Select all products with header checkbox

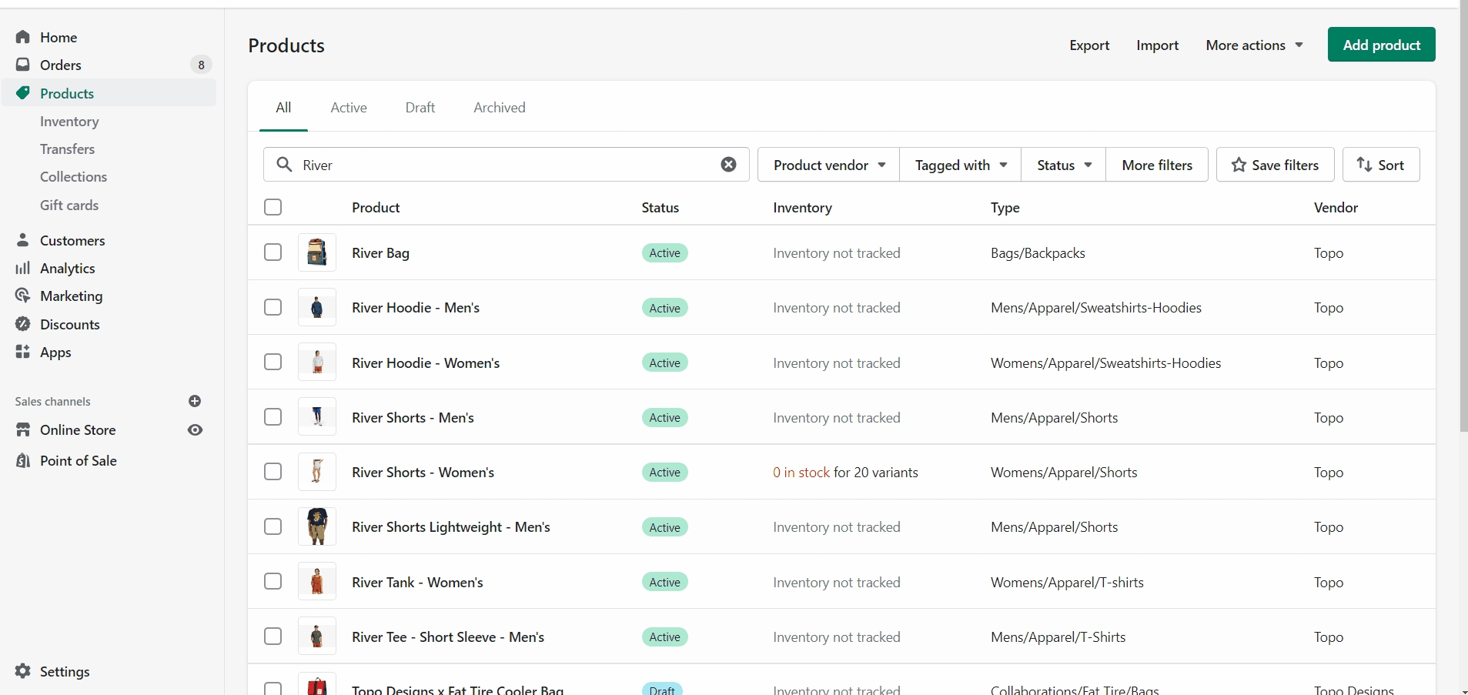pyautogui.click(x=273, y=207)
